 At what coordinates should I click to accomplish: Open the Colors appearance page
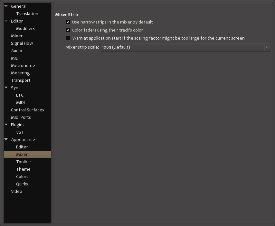[22, 176]
